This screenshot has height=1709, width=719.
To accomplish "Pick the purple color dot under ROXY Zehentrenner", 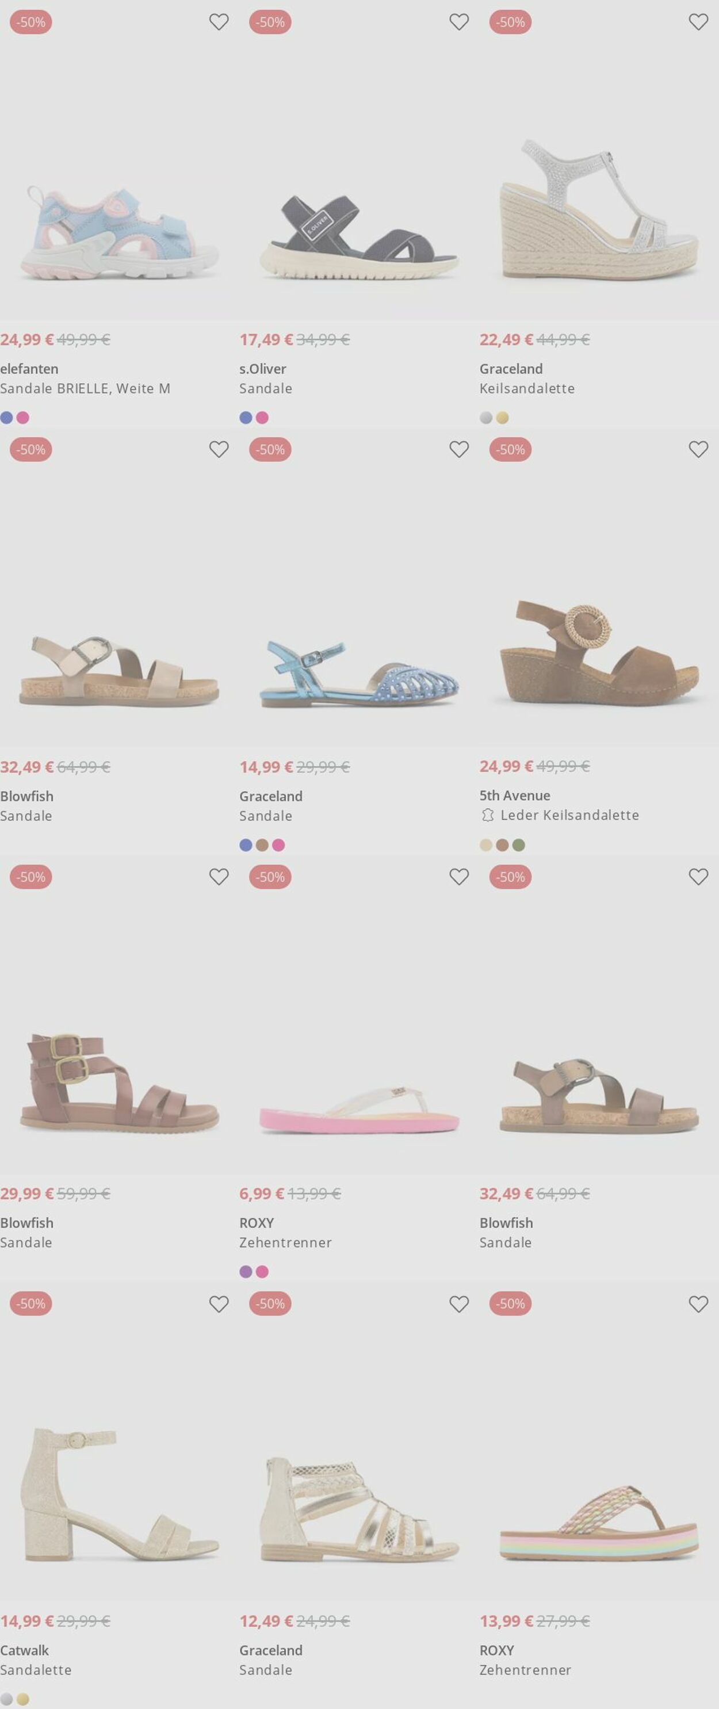I will point(245,1271).
